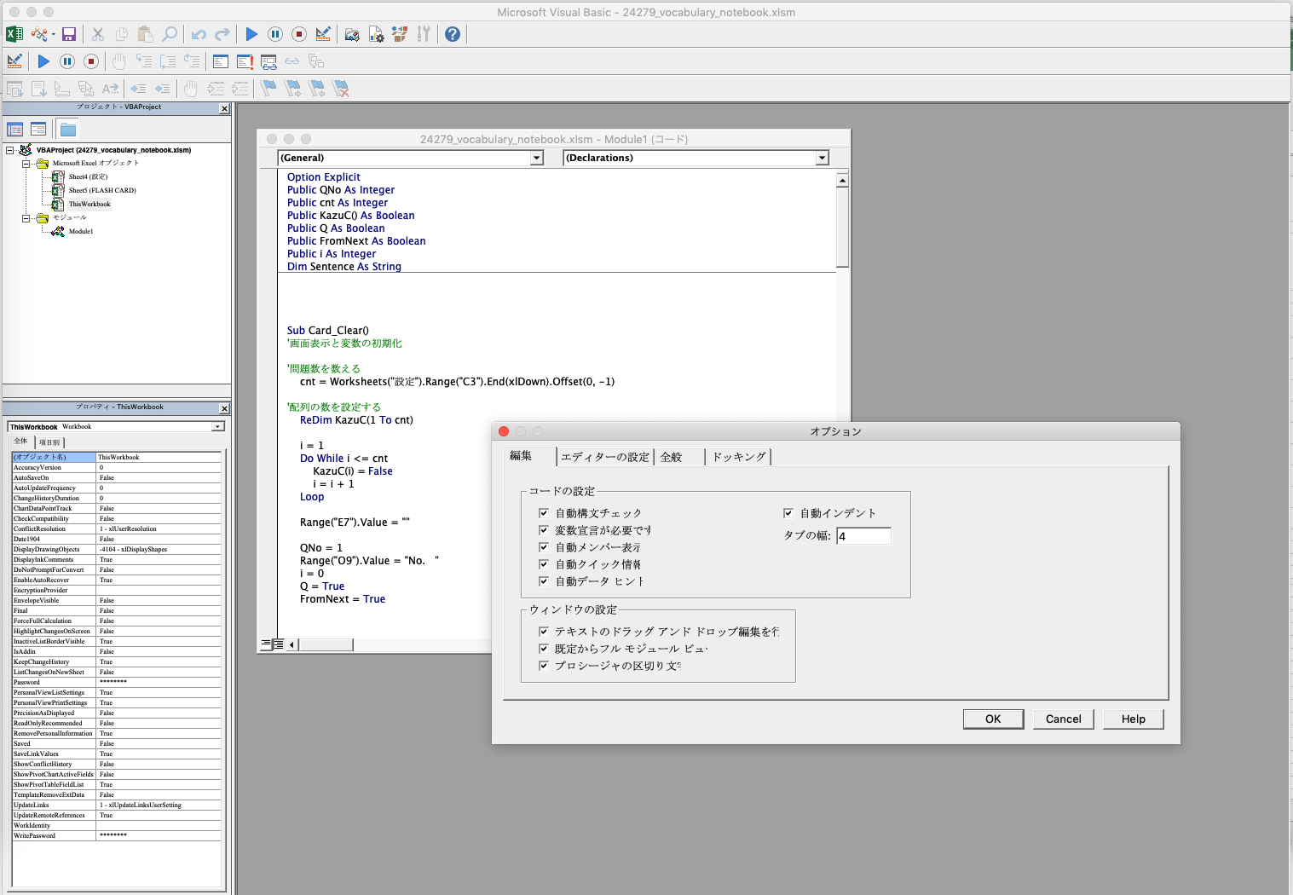Screen dimensions: 1293x895
Task: Open the (Declarations) procedure dropdown
Action: 822,158
